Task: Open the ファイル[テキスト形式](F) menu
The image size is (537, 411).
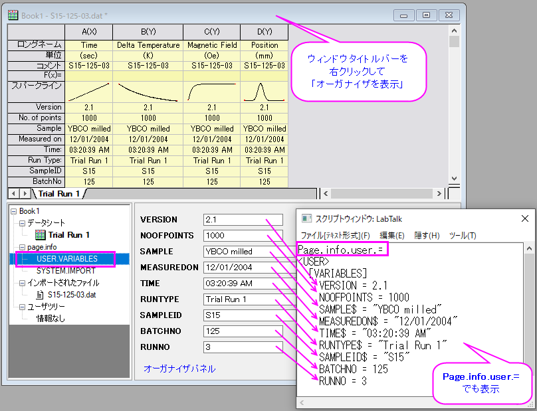Action: (x=335, y=236)
